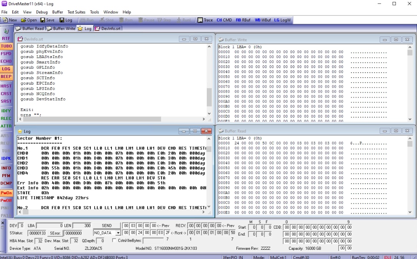
Task: Click the HBA Max. Slot field
Action: pyautogui.click(x=38, y=241)
